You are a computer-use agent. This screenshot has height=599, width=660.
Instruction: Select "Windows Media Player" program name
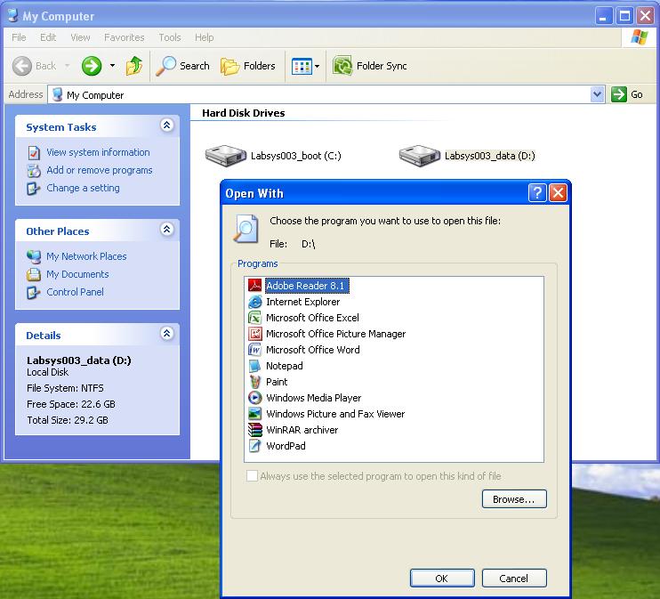pos(314,398)
